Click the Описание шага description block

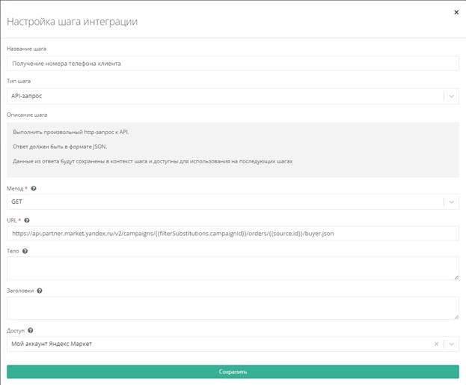coord(233,150)
